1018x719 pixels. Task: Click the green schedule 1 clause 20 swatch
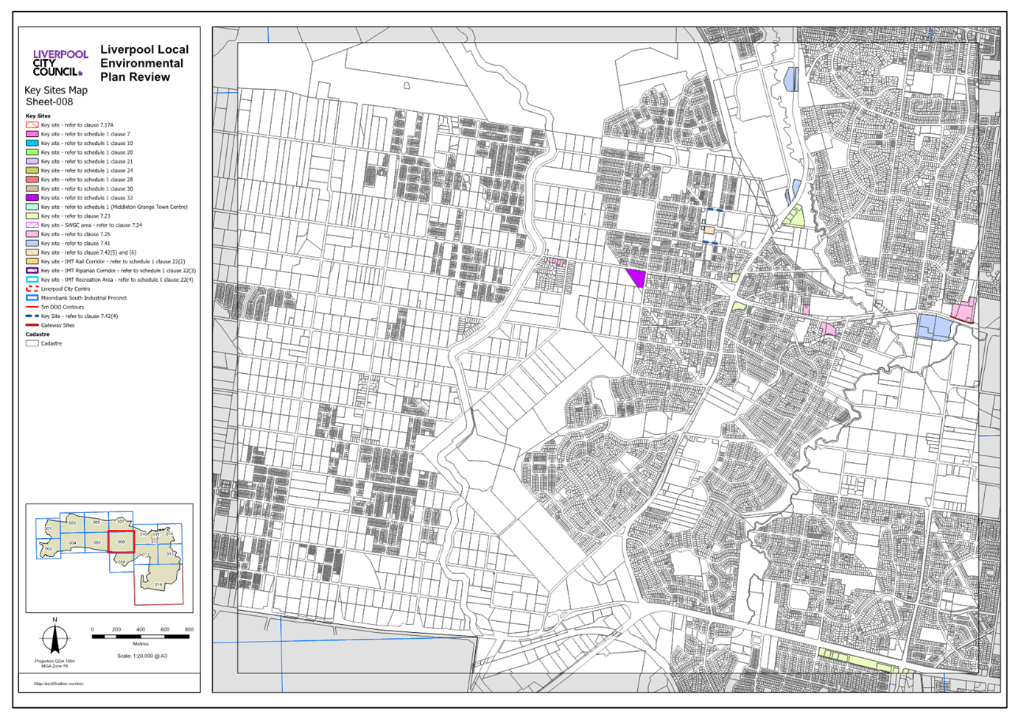click(x=32, y=152)
